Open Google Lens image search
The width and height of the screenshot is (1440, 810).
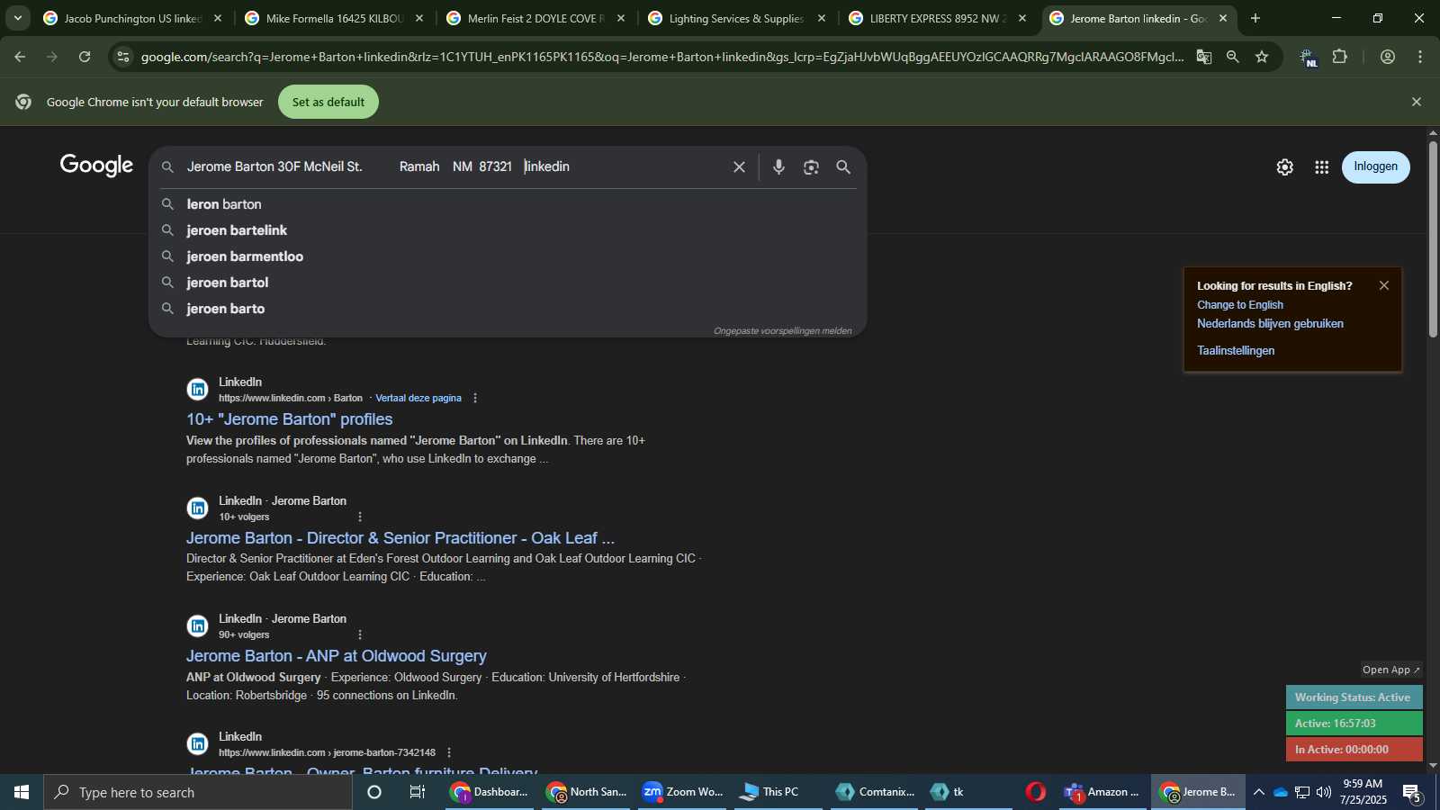coord(811,166)
